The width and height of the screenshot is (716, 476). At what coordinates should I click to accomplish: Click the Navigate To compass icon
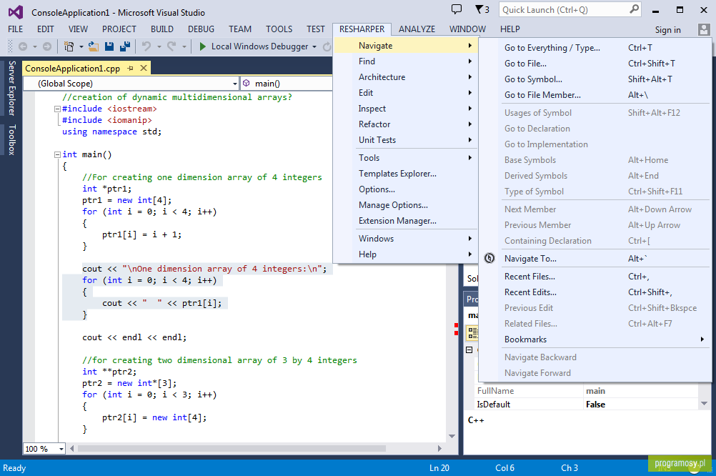pos(489,258)
